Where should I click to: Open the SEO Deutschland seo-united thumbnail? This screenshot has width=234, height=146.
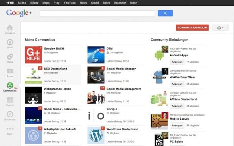coord(33,75)
